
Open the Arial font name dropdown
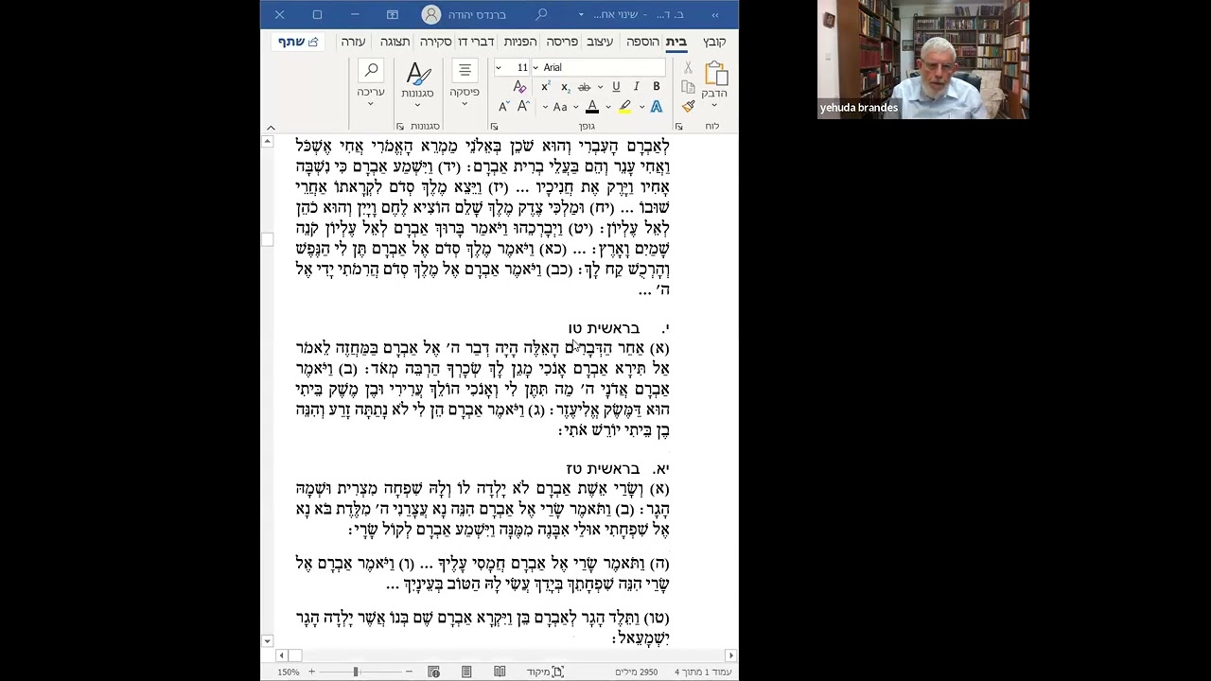[x=535, y=67]
